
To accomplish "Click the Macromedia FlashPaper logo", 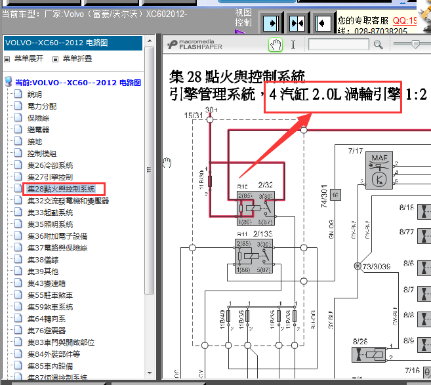I will [195, 45].
